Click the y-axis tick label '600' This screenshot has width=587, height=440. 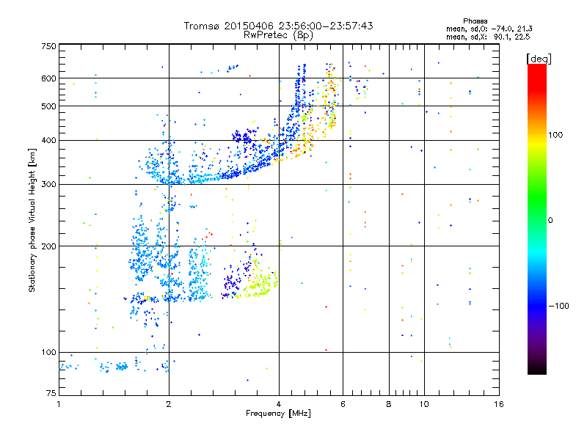(48, 78)
